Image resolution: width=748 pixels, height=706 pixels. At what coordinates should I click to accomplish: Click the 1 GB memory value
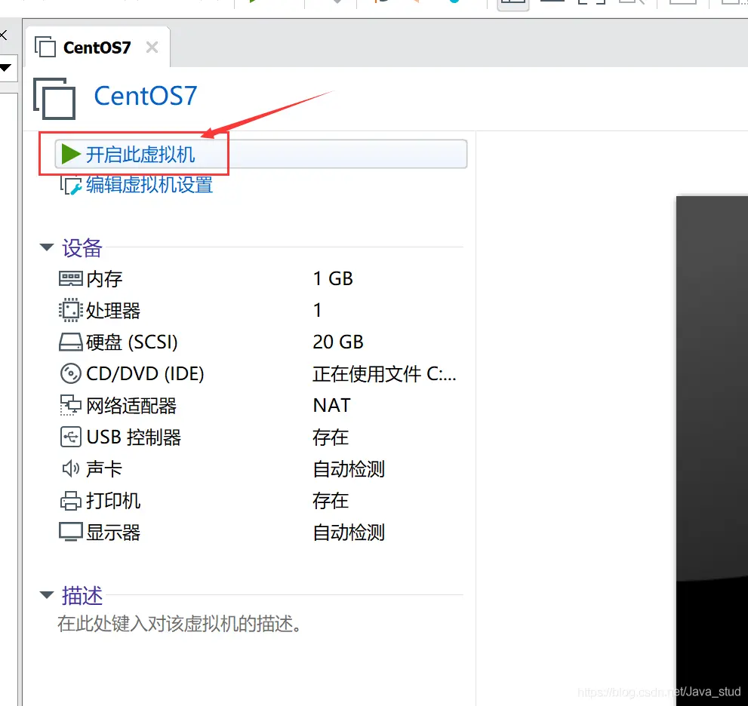(333, 278)
